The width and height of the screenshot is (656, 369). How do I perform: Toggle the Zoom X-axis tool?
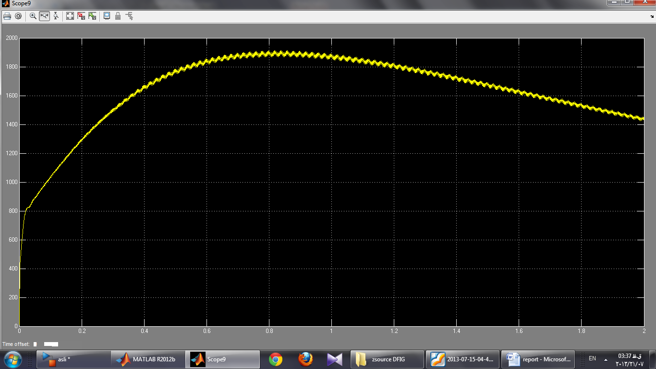point(45,16)
